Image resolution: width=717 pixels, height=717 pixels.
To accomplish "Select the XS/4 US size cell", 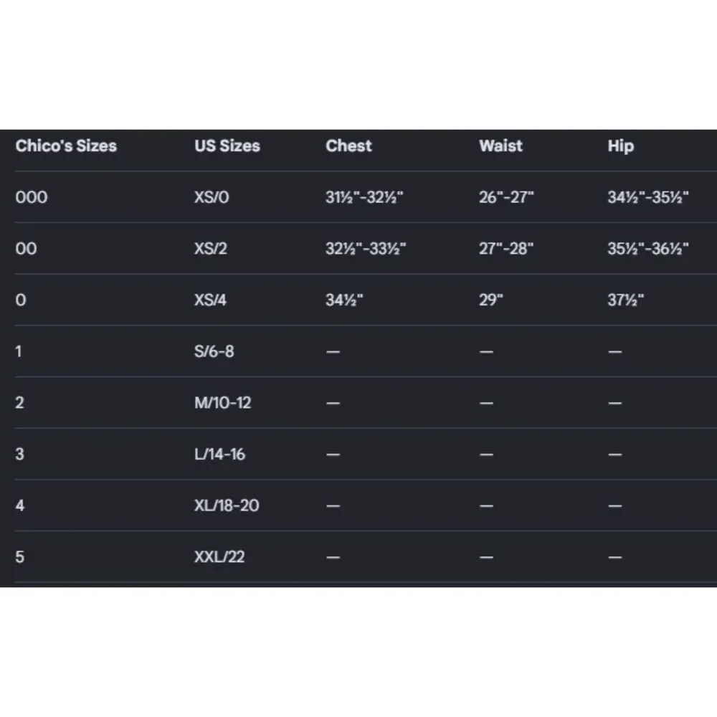I will [210, 300].
